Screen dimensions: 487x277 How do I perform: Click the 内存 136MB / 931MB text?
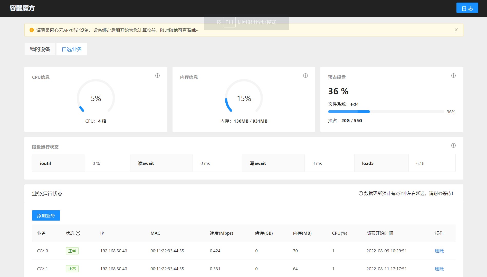pos(244,121)
